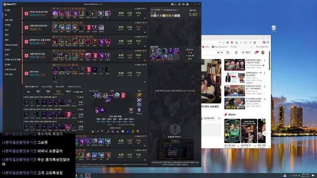Screen dimensions: 317x178
Task: Click the Team Builder import hexagon icon
Action: click(x=175, y=129)
